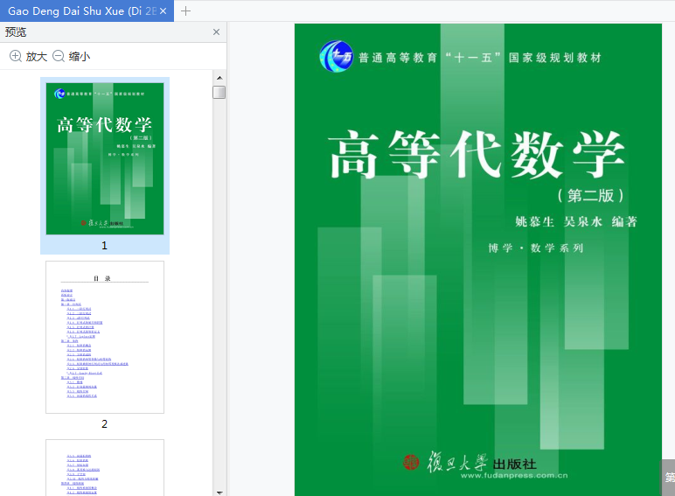675x496 pixels.
Task: Click the 放大 zoom-in magnifier icon
Action: click(x=16, y=56)
